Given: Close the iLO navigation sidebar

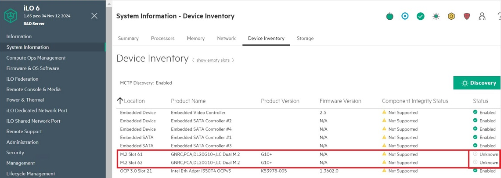Looking at the screenshot, I should click(94, 16).
